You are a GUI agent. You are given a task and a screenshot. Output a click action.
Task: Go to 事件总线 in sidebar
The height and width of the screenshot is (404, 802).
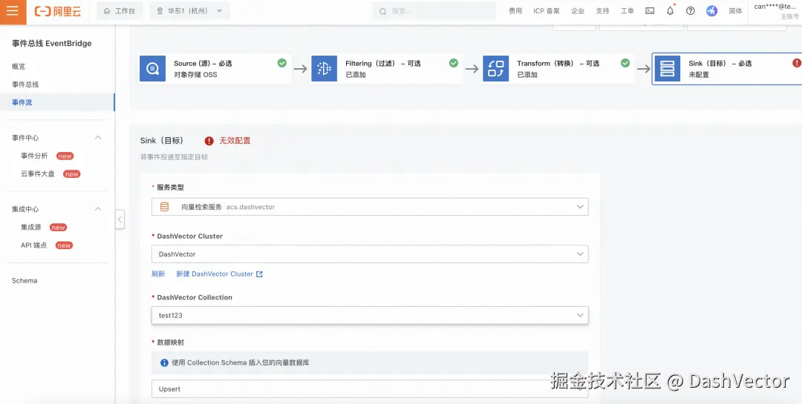(x=25, y=85)
